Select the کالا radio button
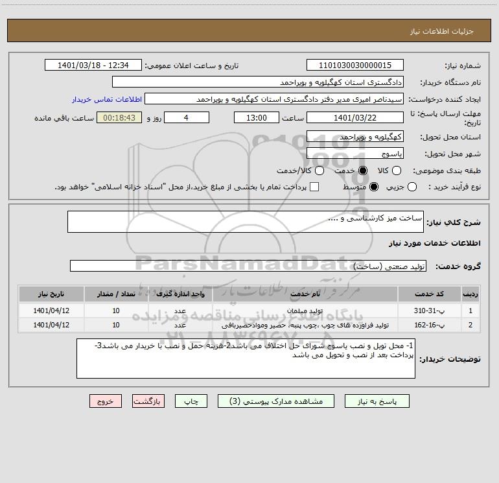This screenshot has width=499, height=483. (x=396, y=171)
